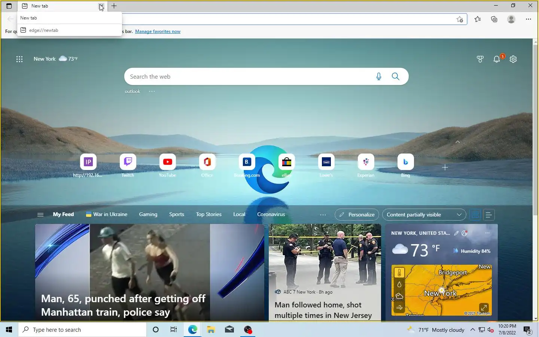Image resolution: width=539 pixels, height=337 pixels.
Task: Open page settings gear icon
Action: pyautogui.click(x=513, y=59)
